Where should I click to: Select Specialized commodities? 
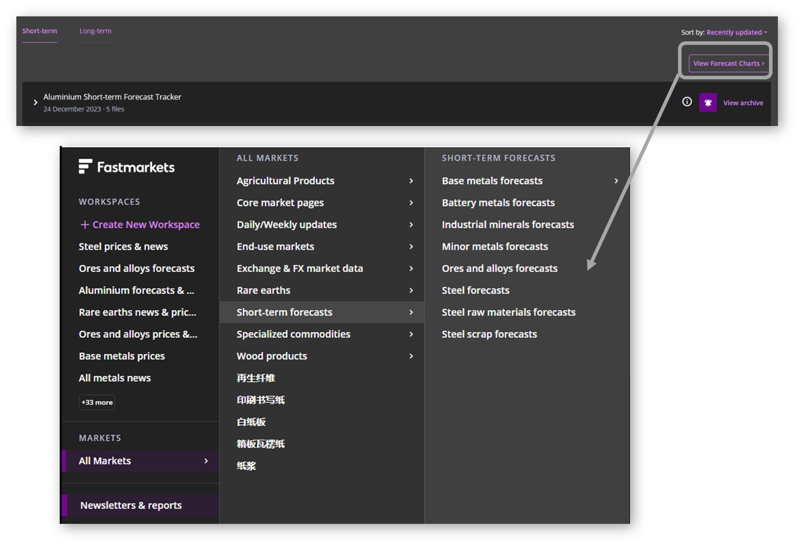click(293, 334)
